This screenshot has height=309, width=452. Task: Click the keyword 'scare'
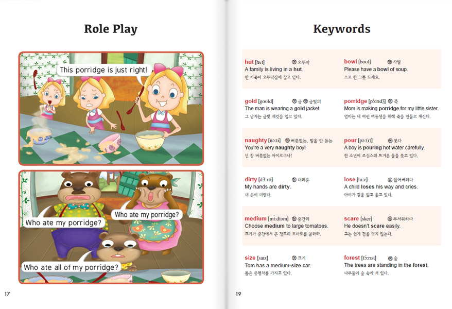351,218
